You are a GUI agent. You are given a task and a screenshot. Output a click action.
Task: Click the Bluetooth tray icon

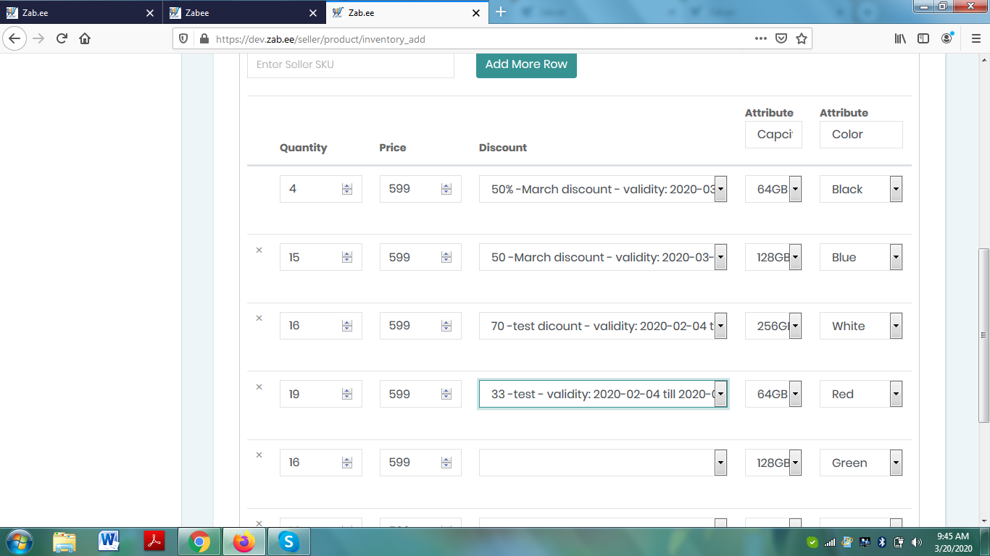coord(882,542)
